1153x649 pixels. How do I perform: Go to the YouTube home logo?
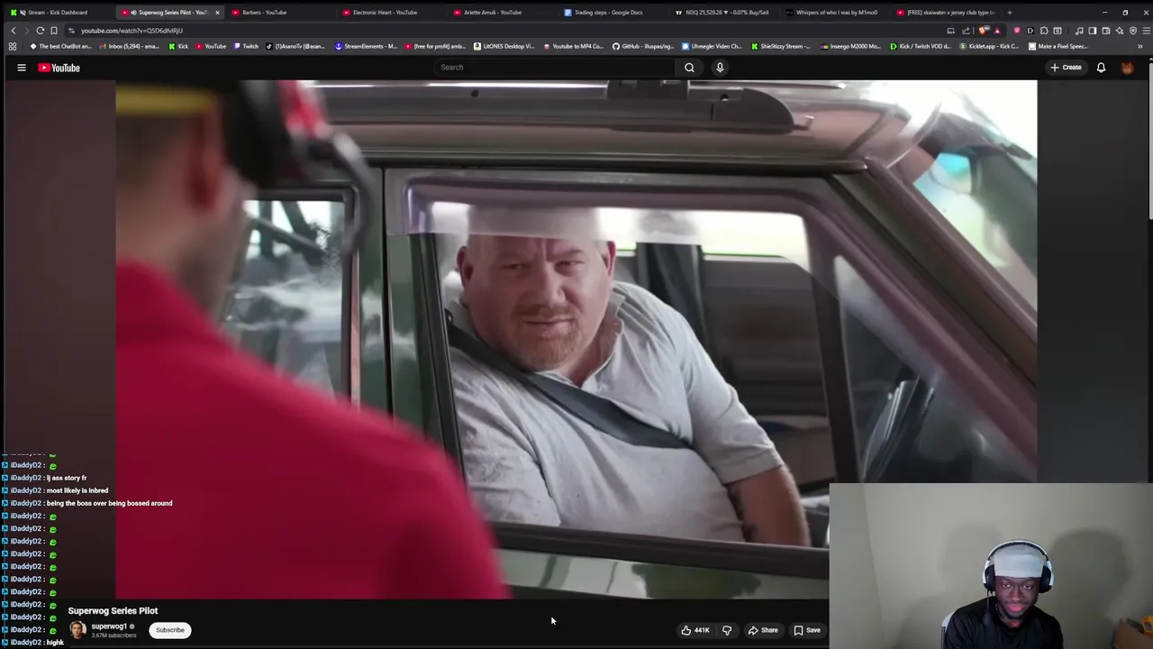pyautogui.click(x=59, y=68)
